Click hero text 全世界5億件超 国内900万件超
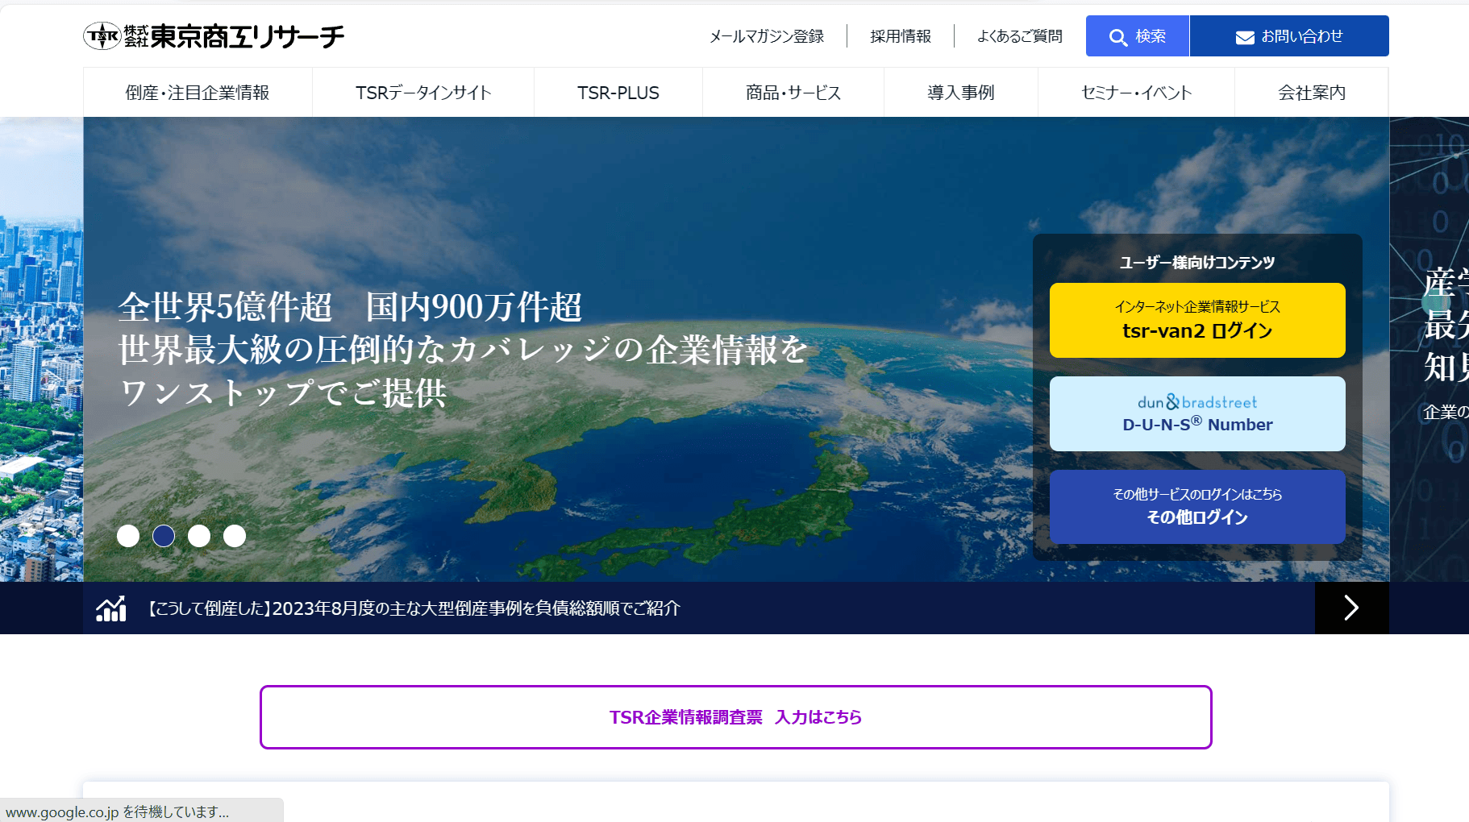The width and height of the screenshot is (1469, 822). (351, 307)
